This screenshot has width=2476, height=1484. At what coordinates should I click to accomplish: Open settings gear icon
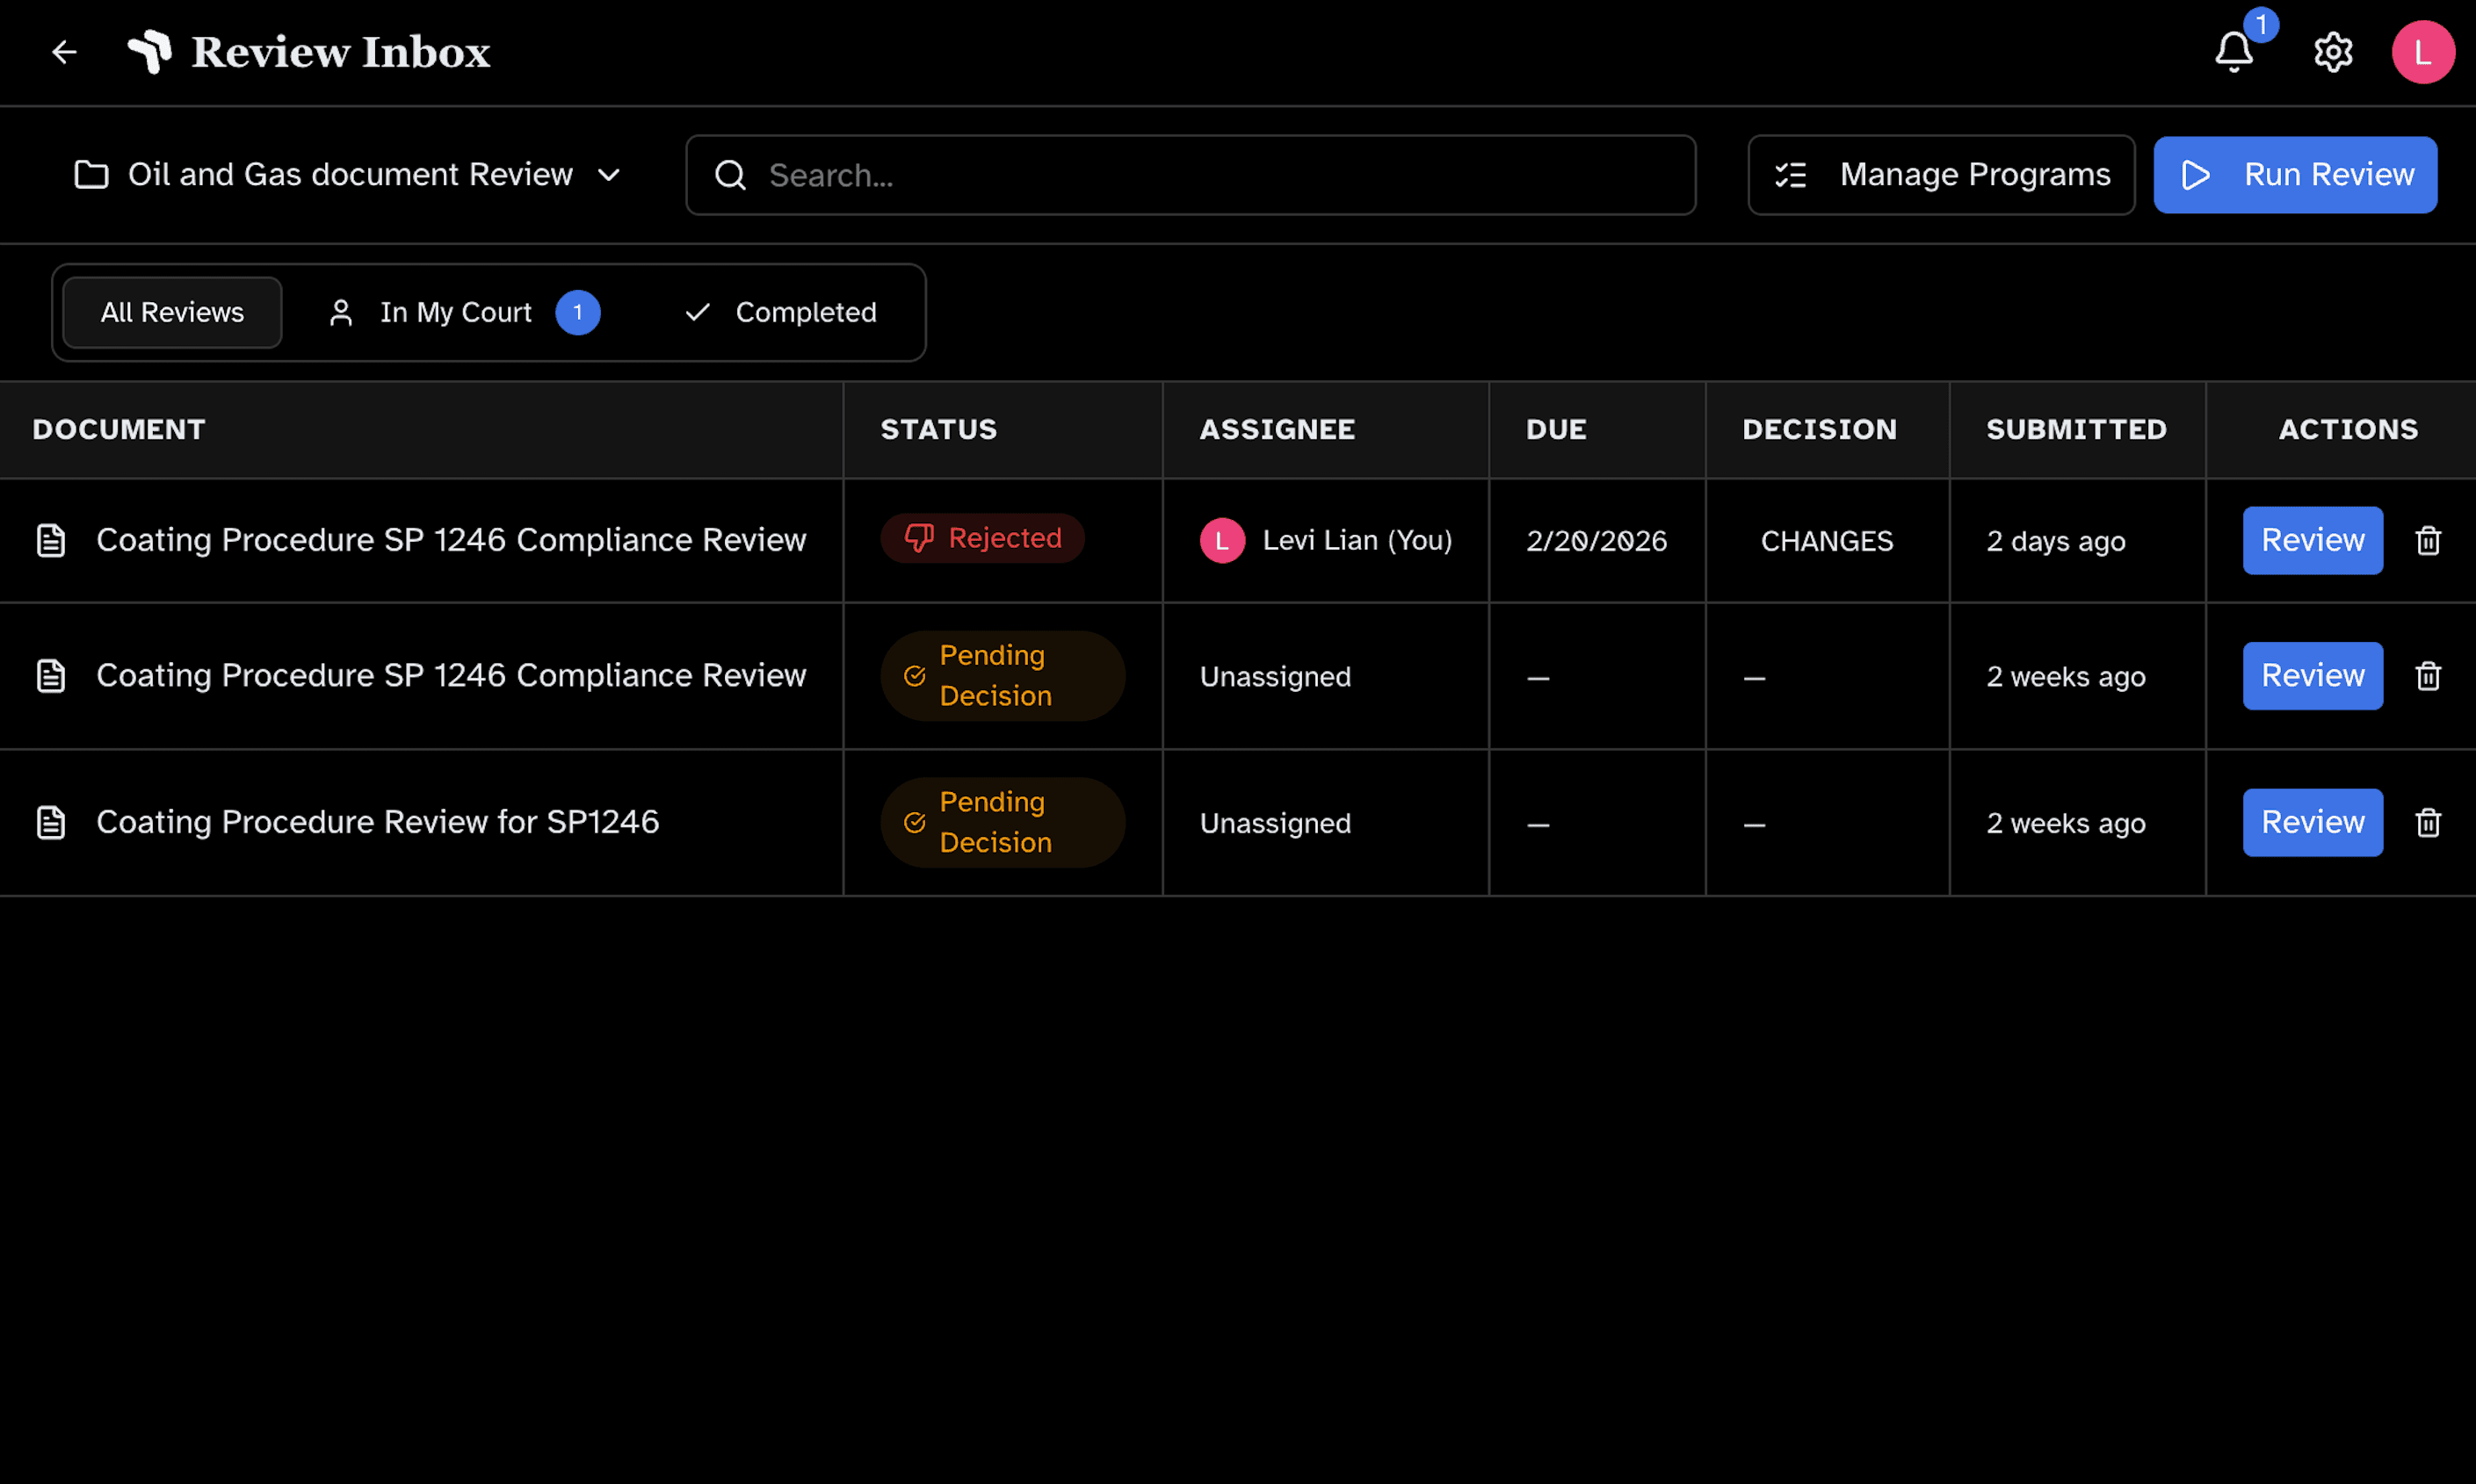(2333, 52)
